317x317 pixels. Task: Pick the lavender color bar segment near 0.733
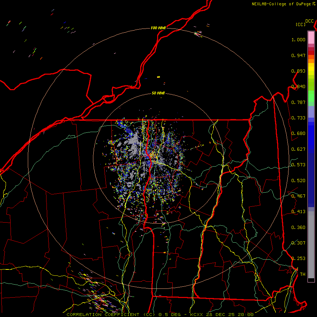click(311, 112)
